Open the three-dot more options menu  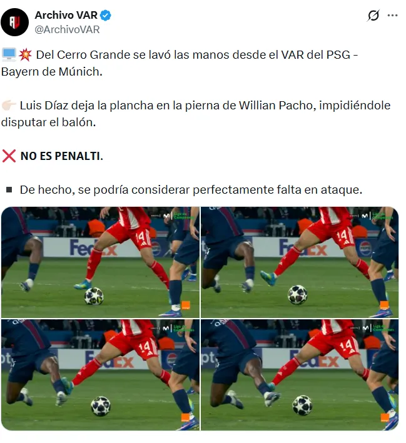pos(392,15)
